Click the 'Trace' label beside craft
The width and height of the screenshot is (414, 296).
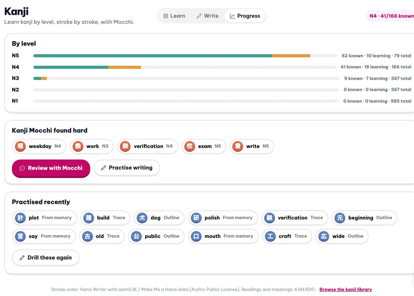[x=301, y=236]
